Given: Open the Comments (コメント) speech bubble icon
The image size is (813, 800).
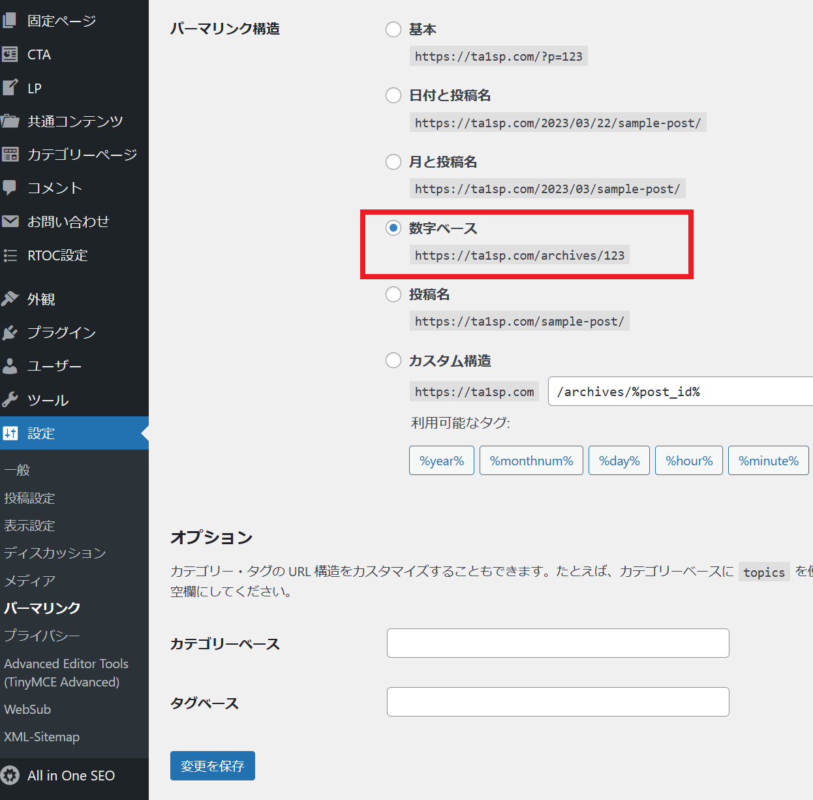Looking at the screenshot, I should coord(10,188).
